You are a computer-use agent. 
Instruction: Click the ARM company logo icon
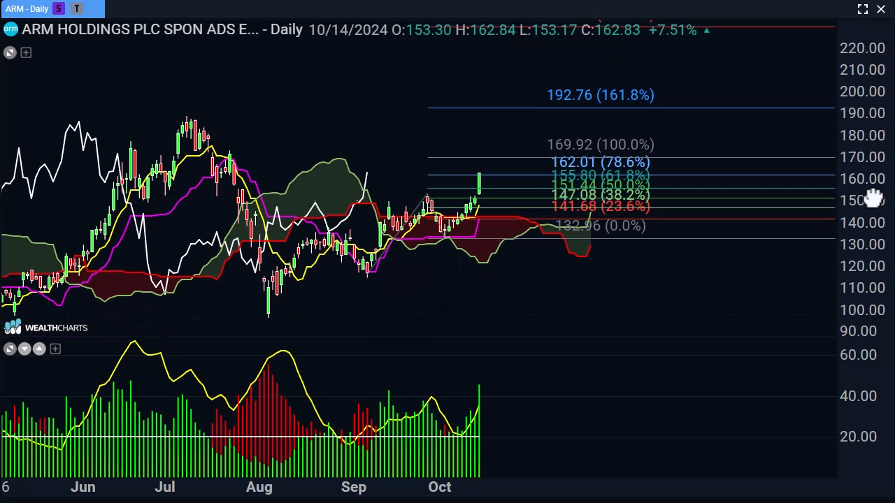tap(10, 29)
